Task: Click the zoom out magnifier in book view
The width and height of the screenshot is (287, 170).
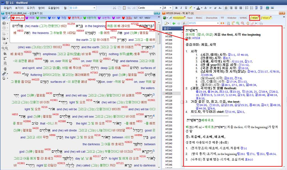Action: point(242,23)
